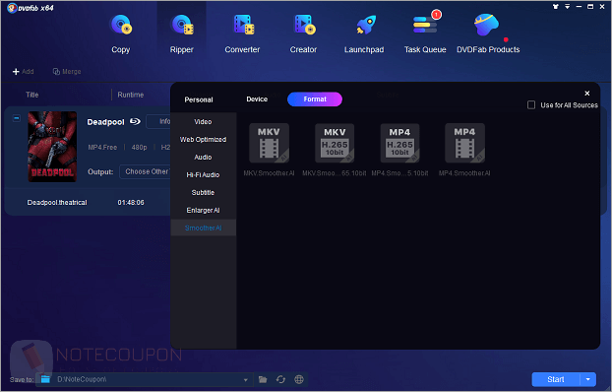This screenshot has height=392, width=612.
Task: Collapse the Deadpool source entry
Action: [17, 118]
